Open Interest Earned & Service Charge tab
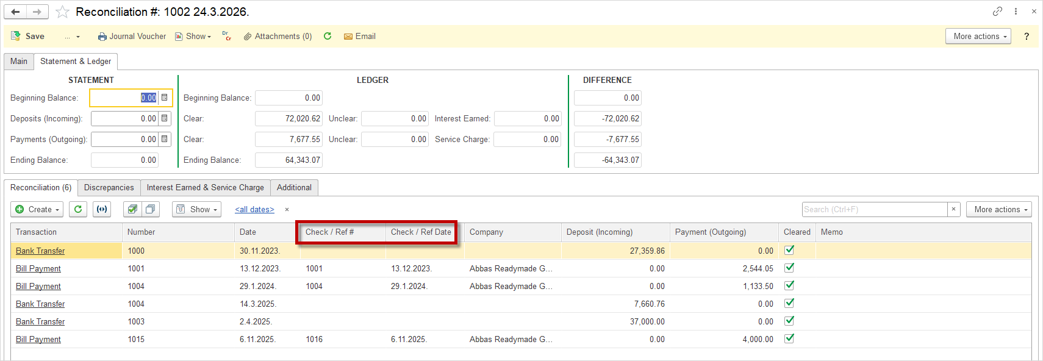The image size is (1043, 361). pos(206,187)
